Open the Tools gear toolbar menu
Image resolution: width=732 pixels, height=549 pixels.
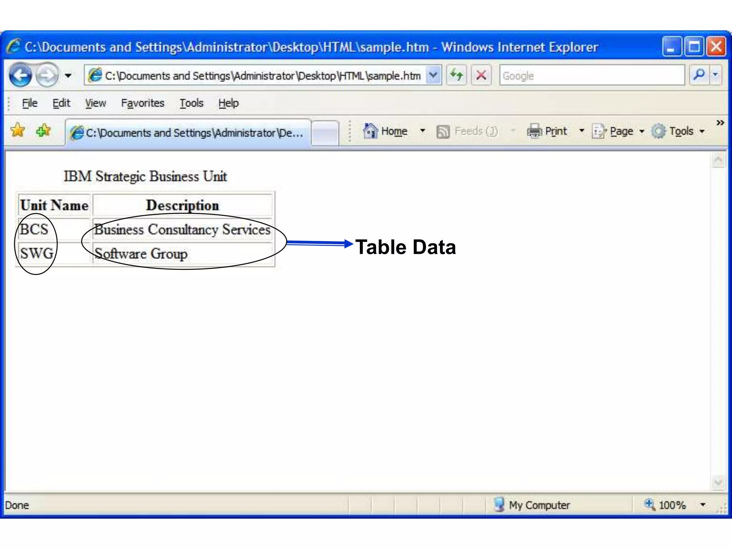(678, 131)
